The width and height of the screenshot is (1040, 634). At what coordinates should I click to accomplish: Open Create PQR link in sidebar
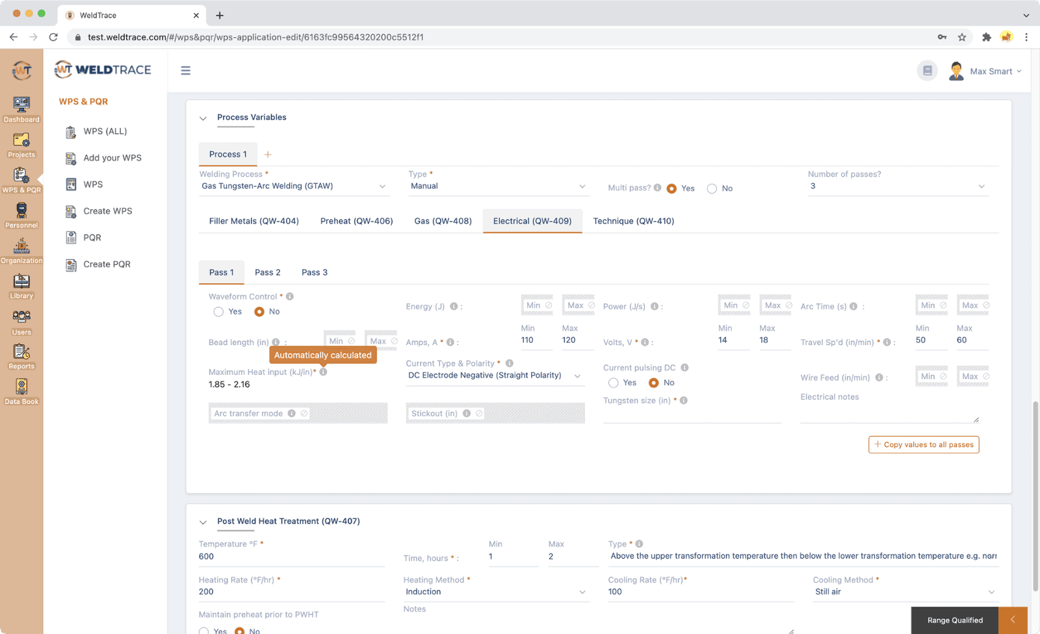coord(107,264)
